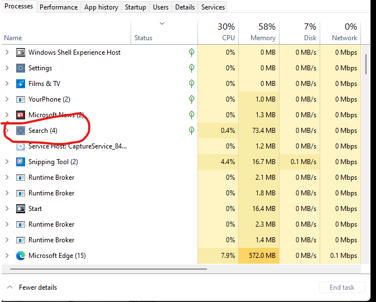
Task: Expand the Settings process group
Action: (7, 68)
